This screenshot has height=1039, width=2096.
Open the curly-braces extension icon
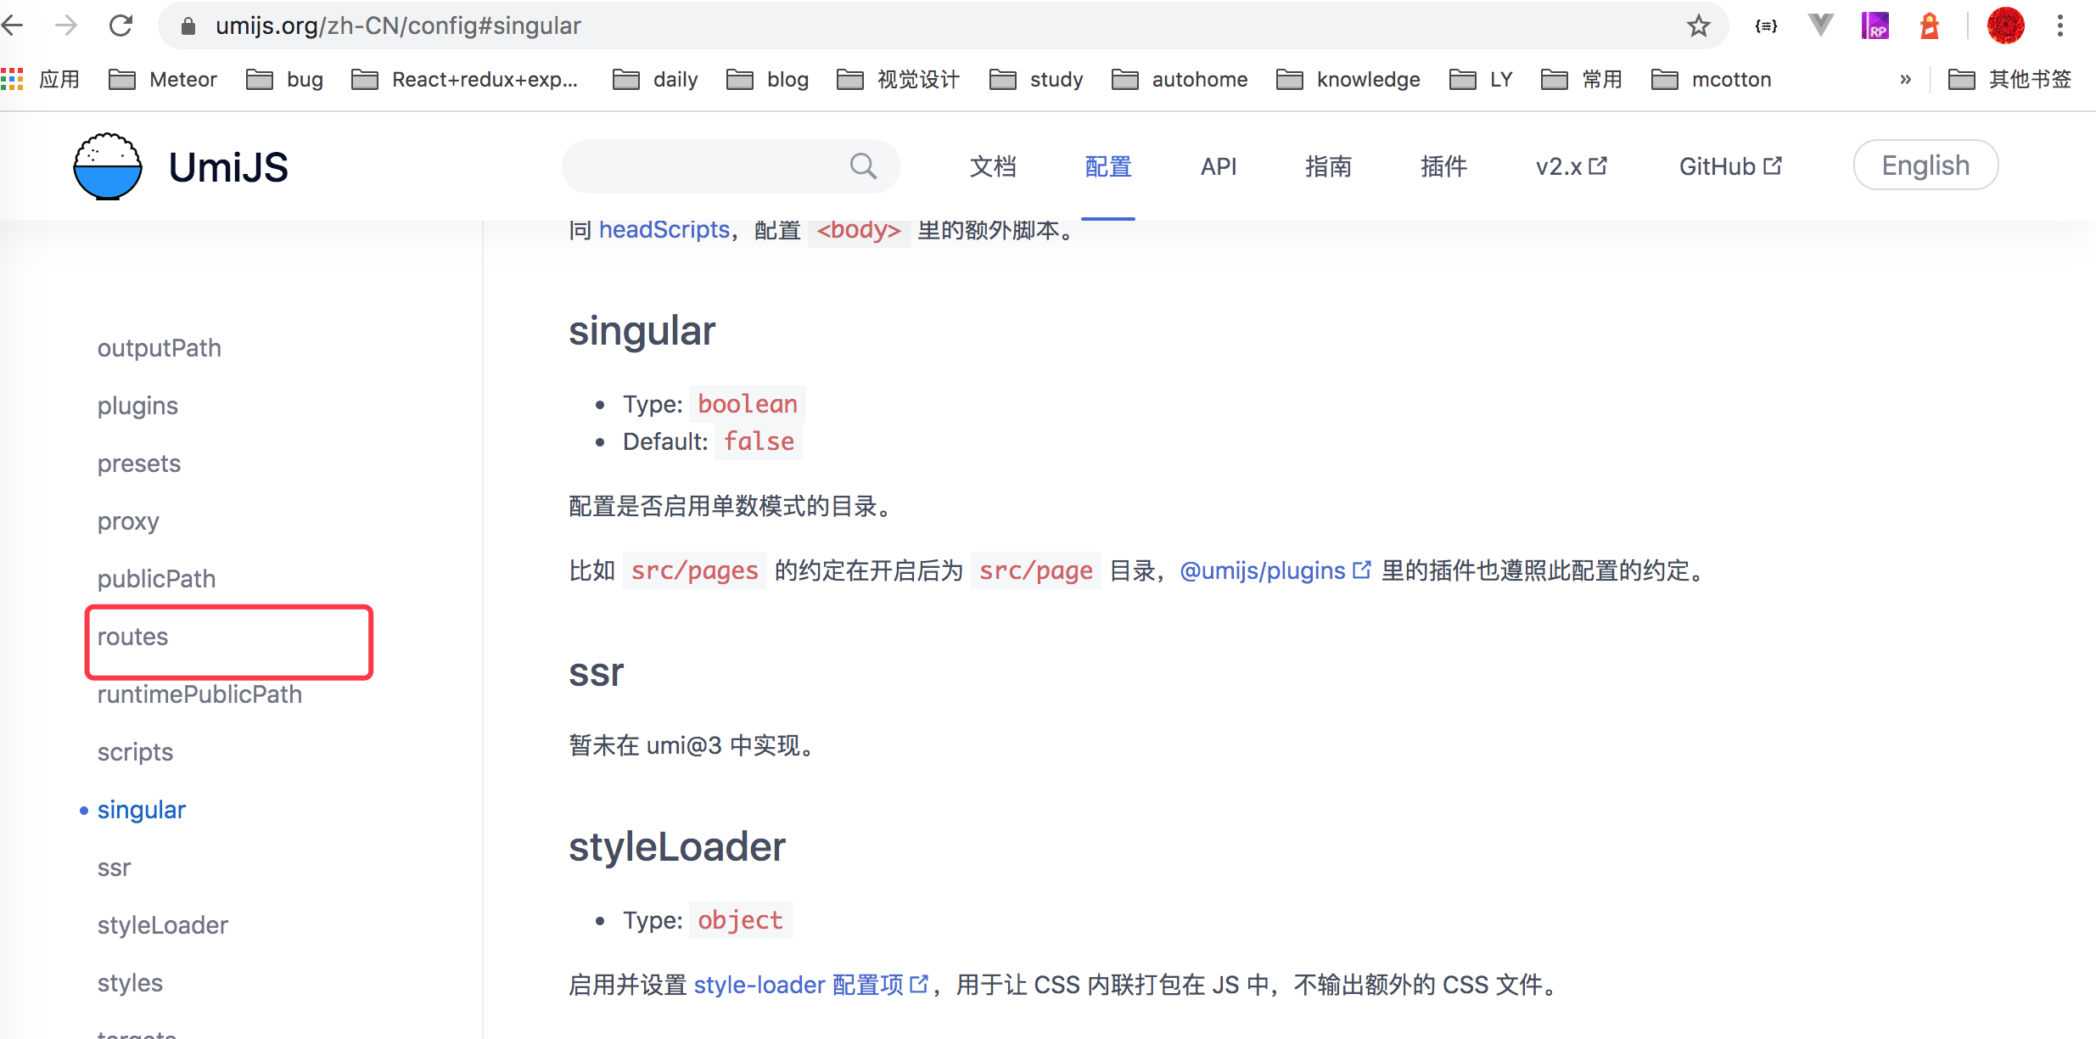point(1766,26)
